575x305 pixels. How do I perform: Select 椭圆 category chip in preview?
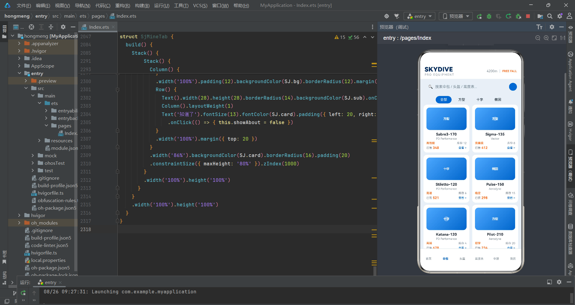point(498,100)
